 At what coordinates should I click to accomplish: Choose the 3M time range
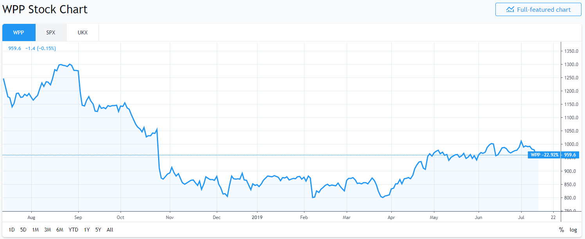[x=48, y=230]
